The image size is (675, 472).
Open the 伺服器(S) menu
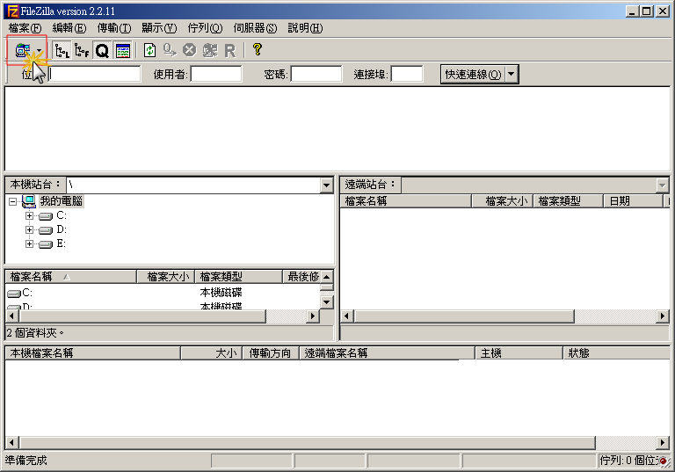(x=255, y=28)
